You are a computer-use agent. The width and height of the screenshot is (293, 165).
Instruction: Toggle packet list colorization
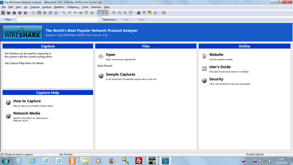[x=100, y=13]
